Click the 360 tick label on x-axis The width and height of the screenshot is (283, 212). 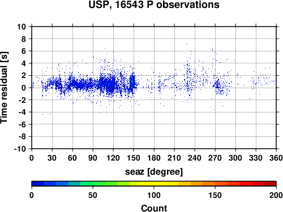click(276, 158)
